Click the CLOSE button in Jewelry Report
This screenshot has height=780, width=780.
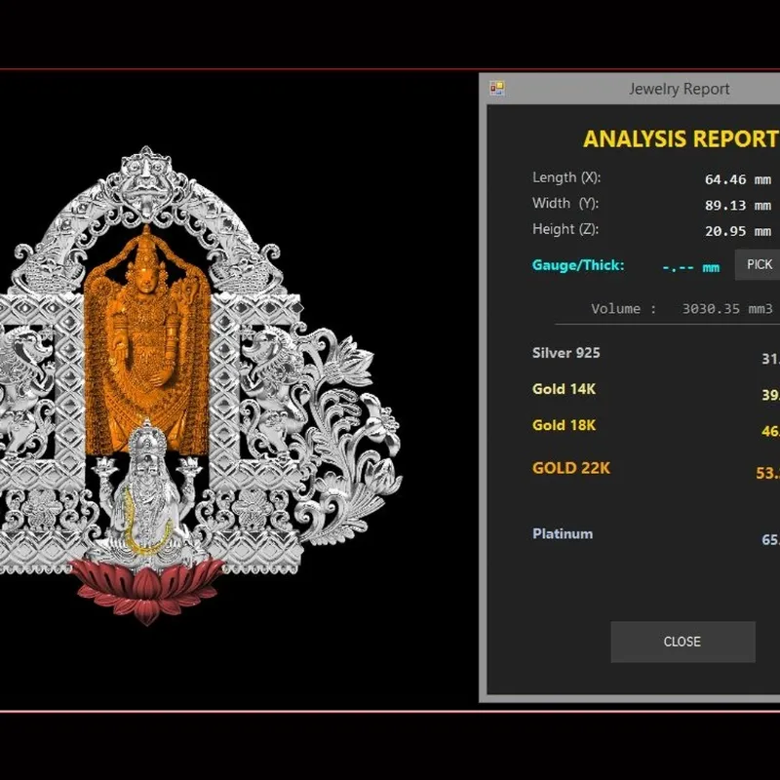coord(682,642)
